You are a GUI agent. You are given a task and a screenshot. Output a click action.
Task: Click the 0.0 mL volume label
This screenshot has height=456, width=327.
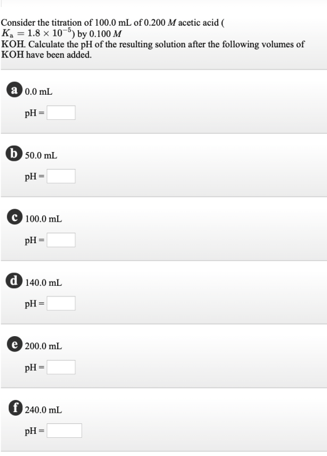click(x=39, y=92)
